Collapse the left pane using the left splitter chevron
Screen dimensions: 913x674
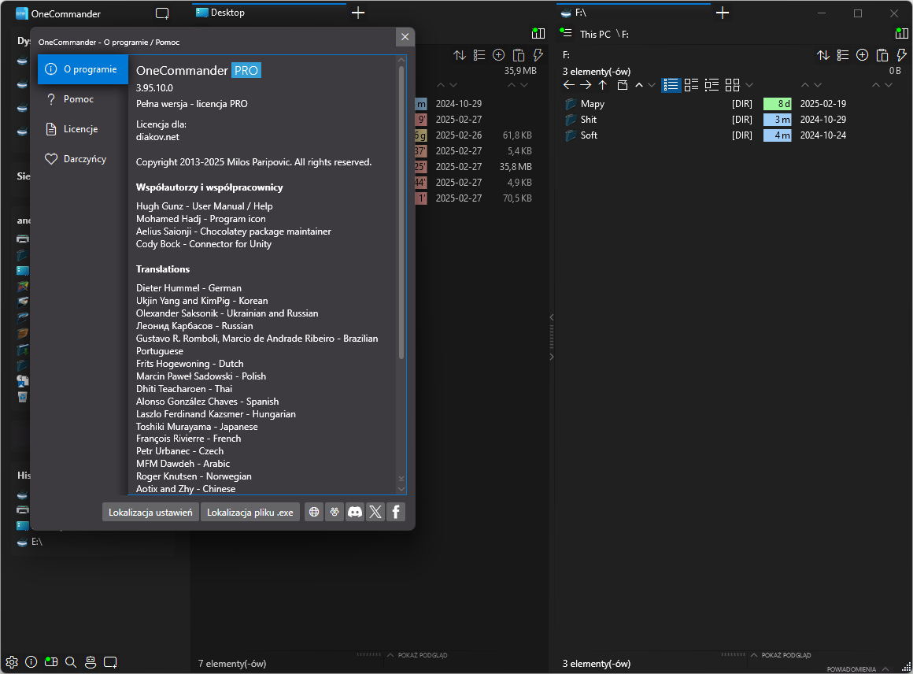(552, 317)
